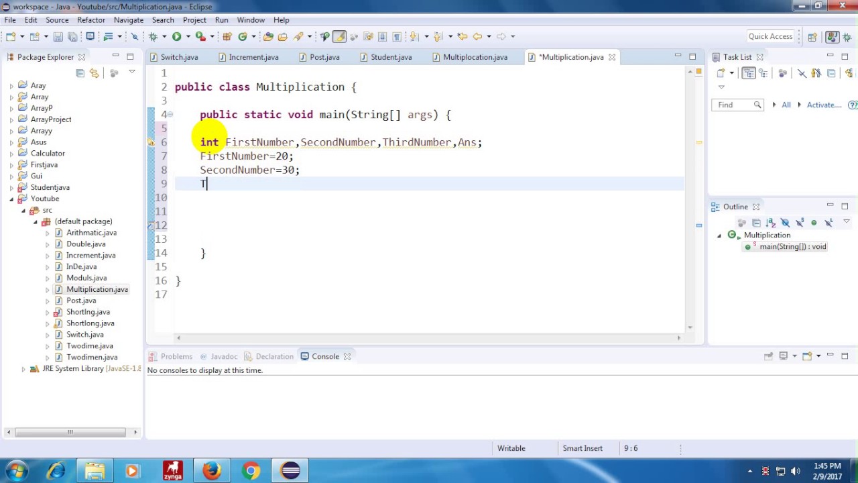Open the Open Perspective icon
Screen dimensions: 858x483
[x=812, y=37]
